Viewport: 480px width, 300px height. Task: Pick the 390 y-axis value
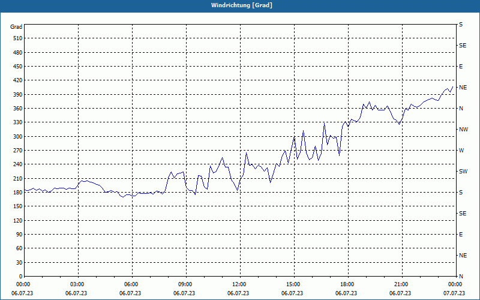tap(18, 95)
